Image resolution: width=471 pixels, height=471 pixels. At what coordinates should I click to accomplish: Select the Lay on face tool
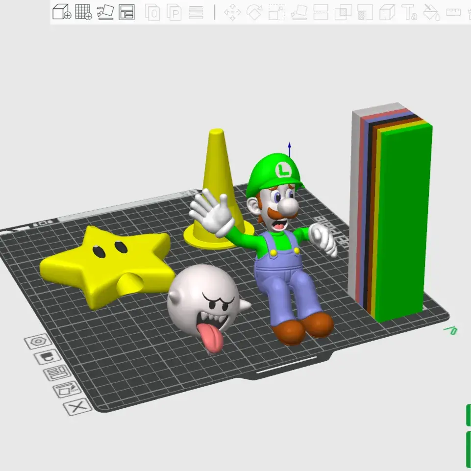coord(299,12)
